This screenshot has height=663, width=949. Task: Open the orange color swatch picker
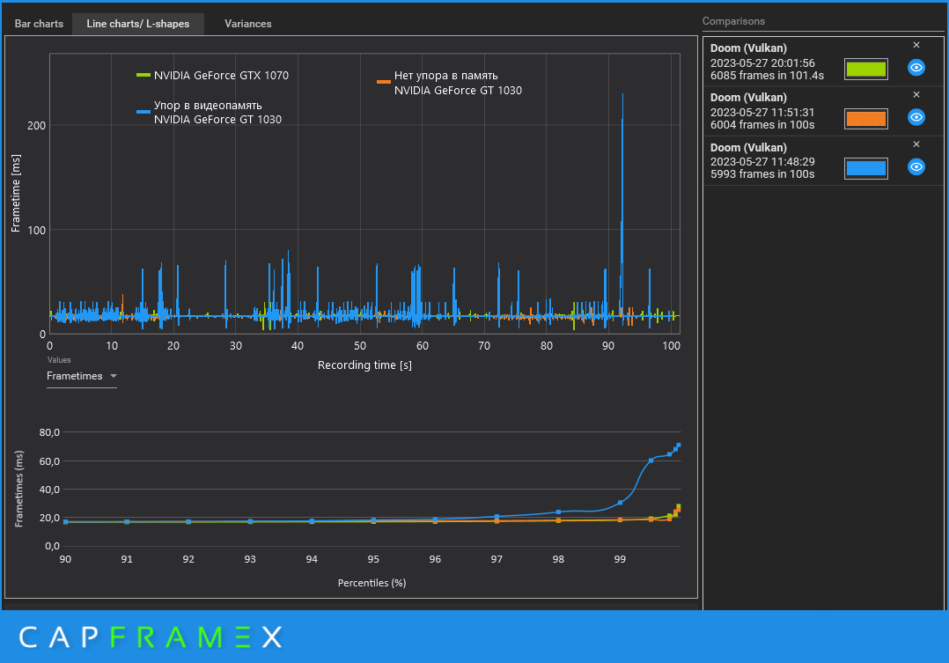point(866,119)
